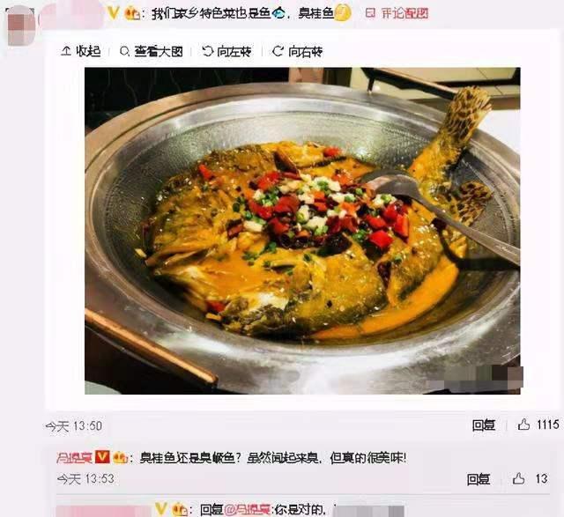Image resolution: width=564 pixels, height=517 pixels.
Task: Click the picture icon beside 评论配图
Action: (x=370, y=13)
